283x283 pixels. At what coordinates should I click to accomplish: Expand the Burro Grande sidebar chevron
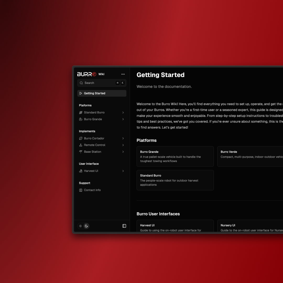point(123,119)
